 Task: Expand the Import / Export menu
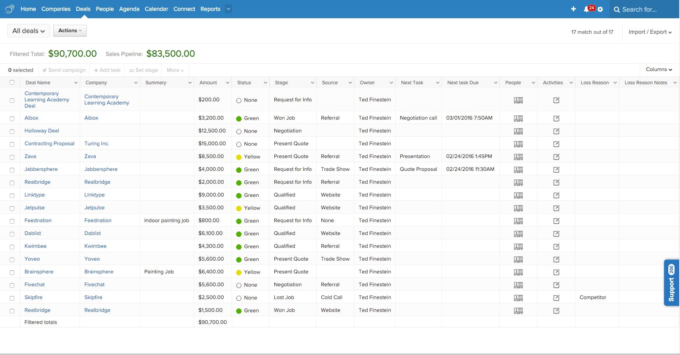[650, 32]
